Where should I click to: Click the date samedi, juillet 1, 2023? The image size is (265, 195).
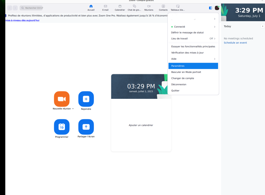pyautogui.click(x=141, y=91)
